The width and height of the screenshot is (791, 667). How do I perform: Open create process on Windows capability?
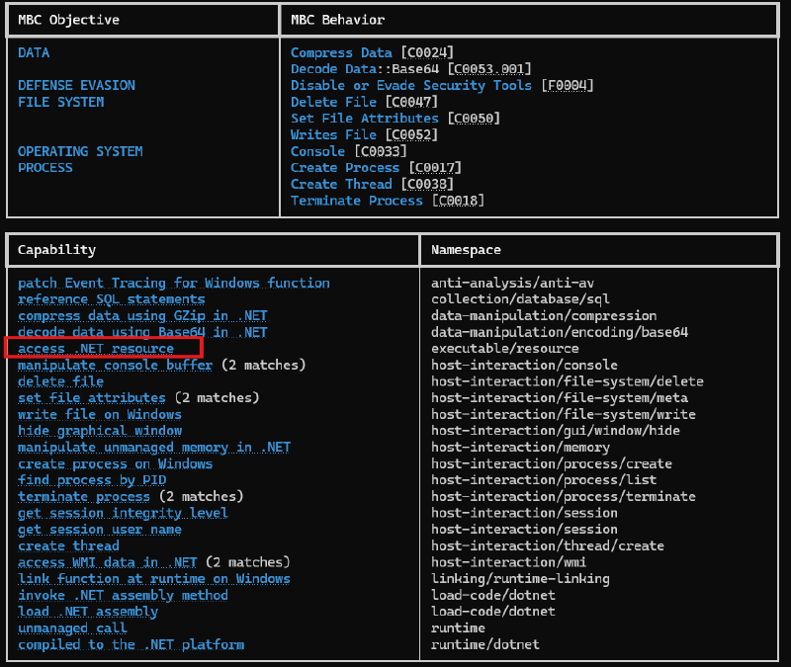[x=116, y=464]
